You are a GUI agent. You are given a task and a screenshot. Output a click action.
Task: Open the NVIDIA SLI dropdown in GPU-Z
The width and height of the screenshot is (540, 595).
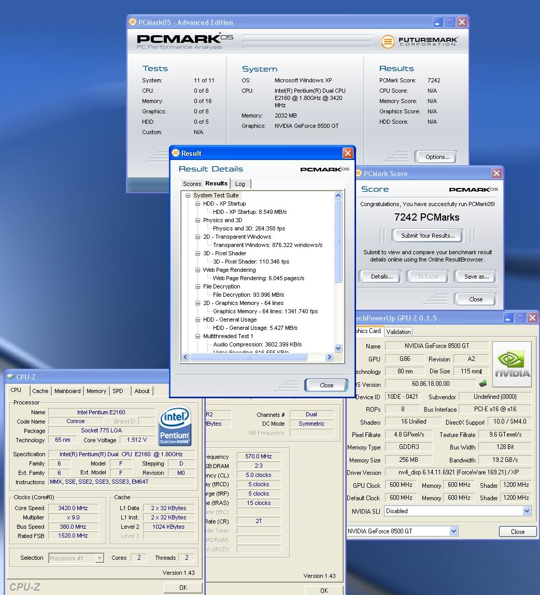(527, 511)
